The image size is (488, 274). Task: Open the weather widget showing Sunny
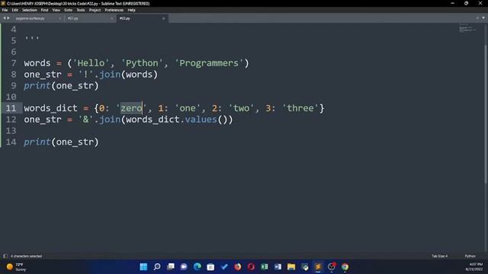pos(16,267)
